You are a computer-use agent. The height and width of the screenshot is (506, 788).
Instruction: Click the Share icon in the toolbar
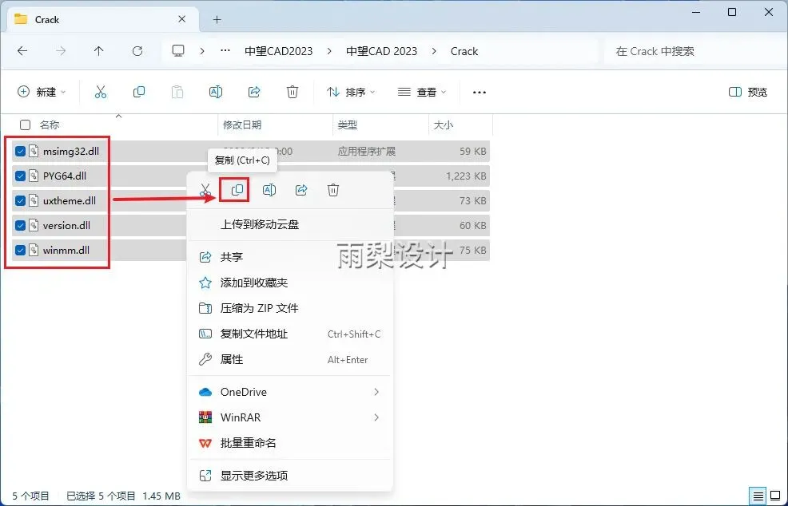[x=254, y=92]
